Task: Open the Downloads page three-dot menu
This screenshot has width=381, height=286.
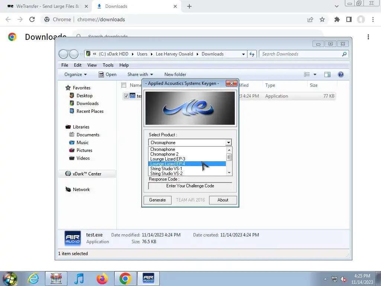Action: pyautogui.click(x=368, y=37)
